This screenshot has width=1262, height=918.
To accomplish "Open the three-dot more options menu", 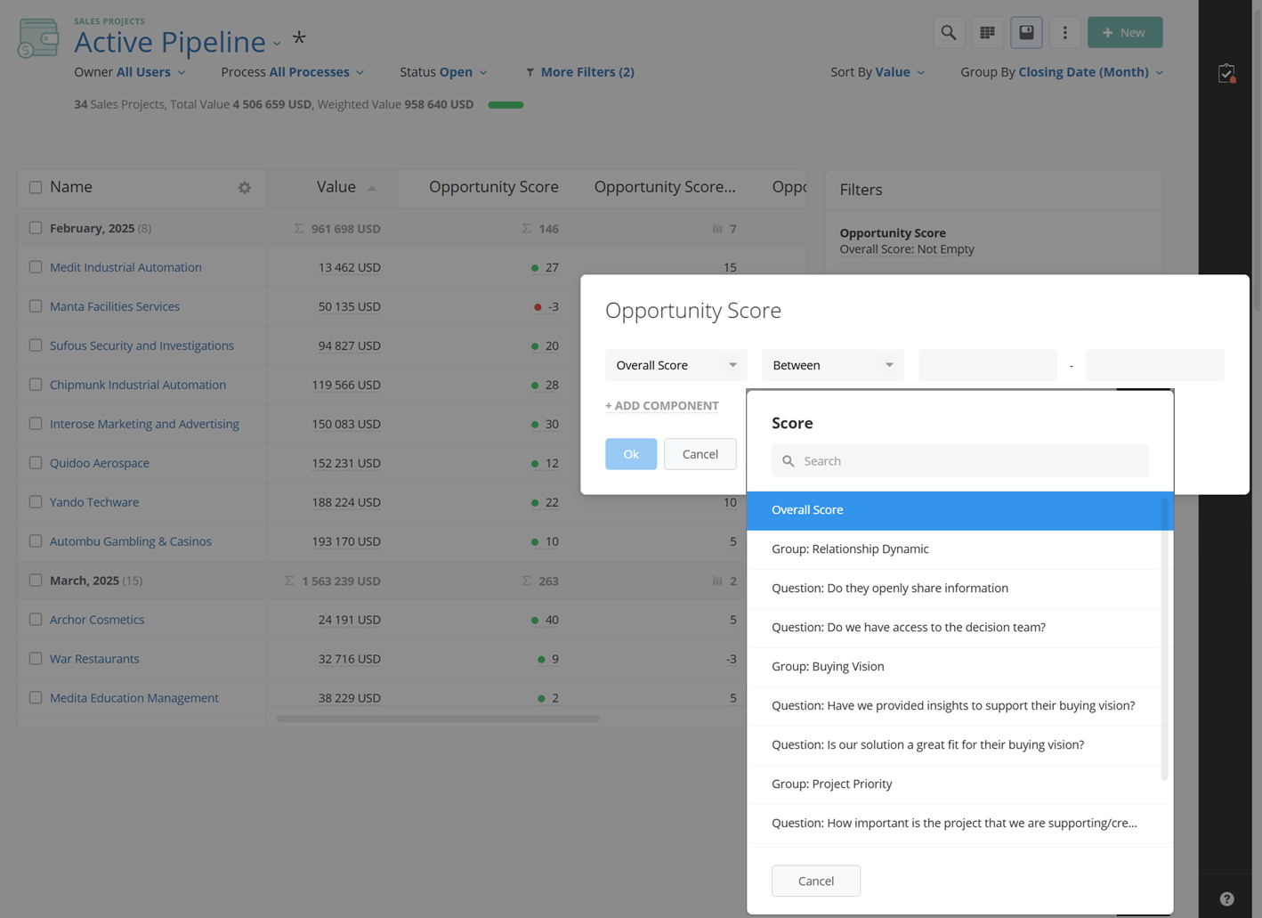I will pos(1064,33).
